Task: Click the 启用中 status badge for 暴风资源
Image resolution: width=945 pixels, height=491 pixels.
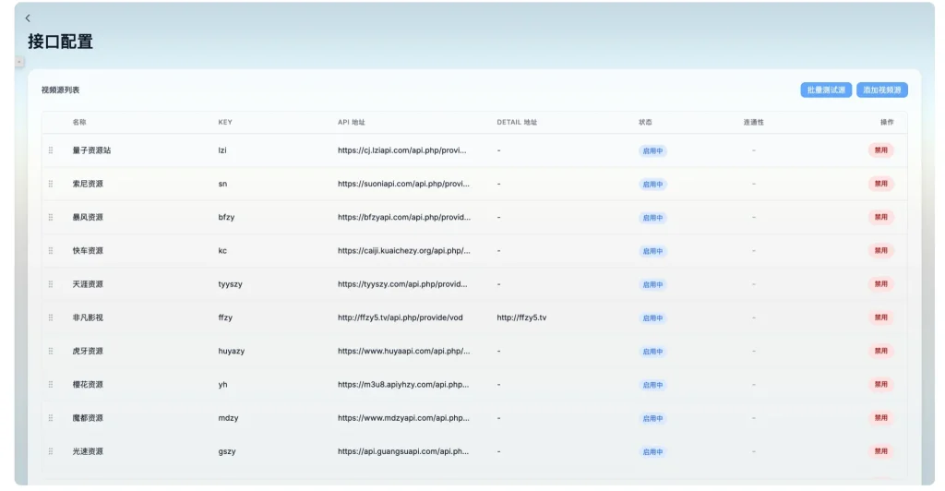Action: pyautogui.click(x=652, y=218)
